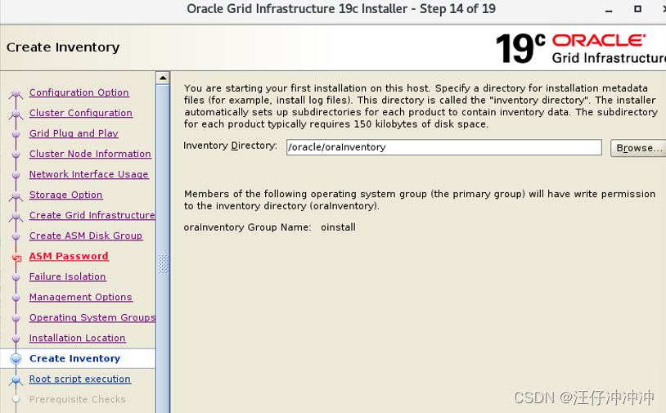Click the Failure Isolation step bullet
This screenshot has height=413, width=666.
tap(16, 277)
